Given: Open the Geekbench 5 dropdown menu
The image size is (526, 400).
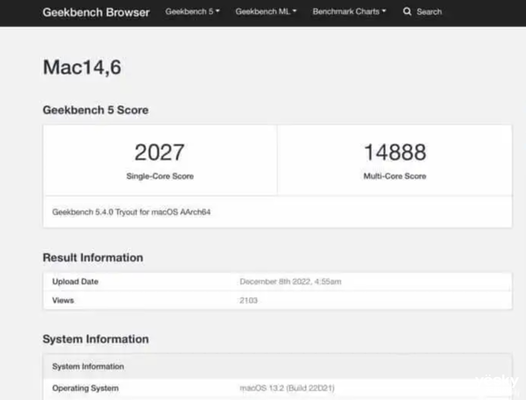Looking at the screenshot, I should (192, 12).
